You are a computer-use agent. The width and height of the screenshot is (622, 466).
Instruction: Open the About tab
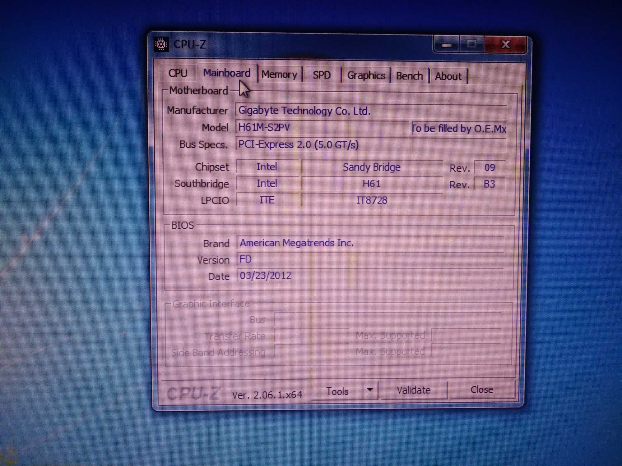click(448, 76)
